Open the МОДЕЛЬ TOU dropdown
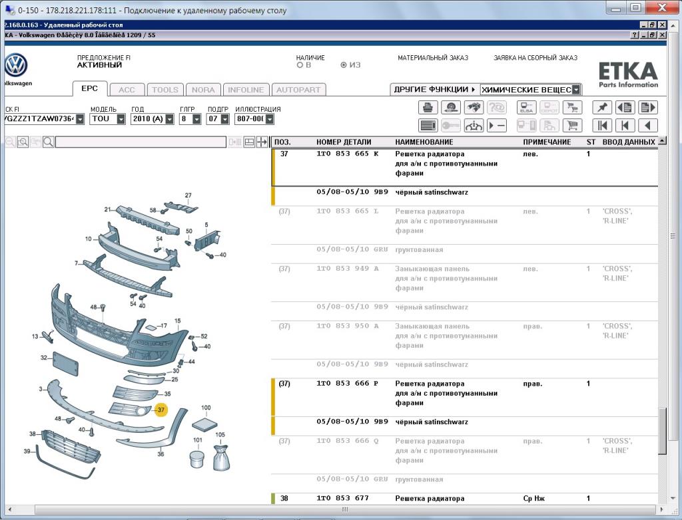The image size is (682, 520). [x=121, y=119]
